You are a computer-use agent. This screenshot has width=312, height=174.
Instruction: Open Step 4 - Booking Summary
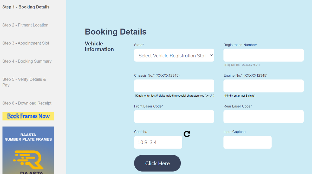click(27, 61)
